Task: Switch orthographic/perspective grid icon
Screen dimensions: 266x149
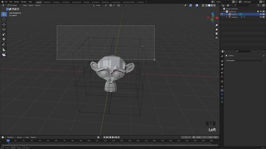Action: (217, 38)
